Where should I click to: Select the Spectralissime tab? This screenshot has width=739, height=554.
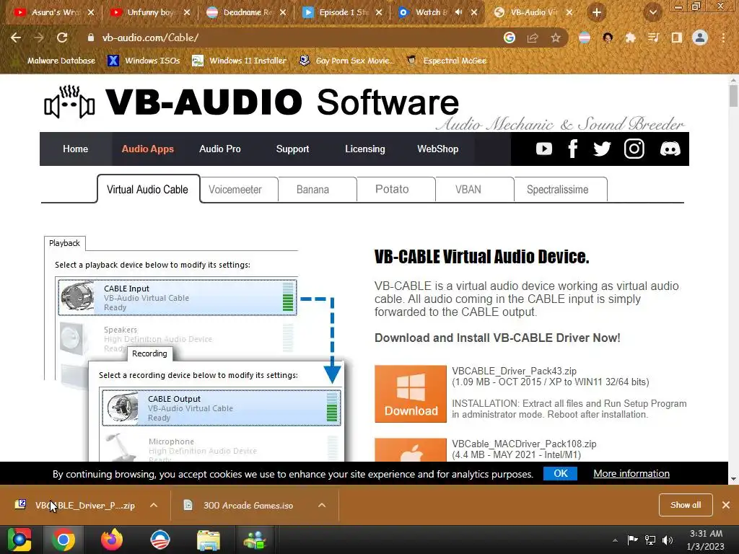pos(557,190)
